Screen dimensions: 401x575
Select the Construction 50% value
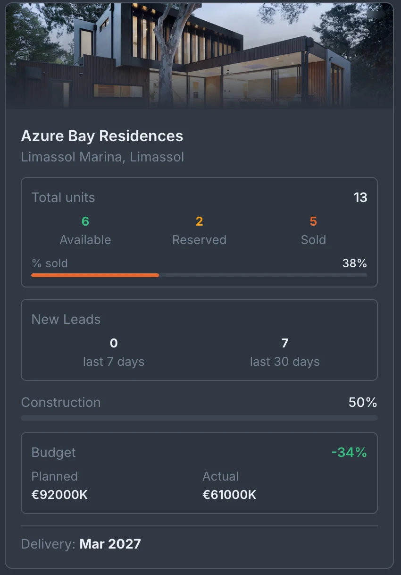[x=363, y=402]
